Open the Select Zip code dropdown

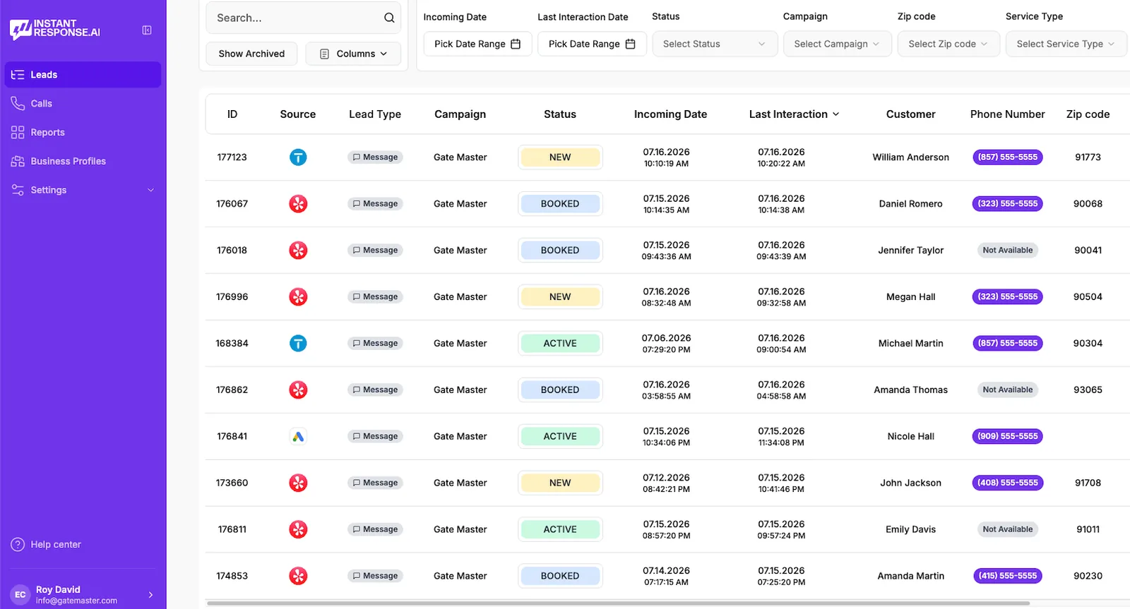(x=948, y=44)
